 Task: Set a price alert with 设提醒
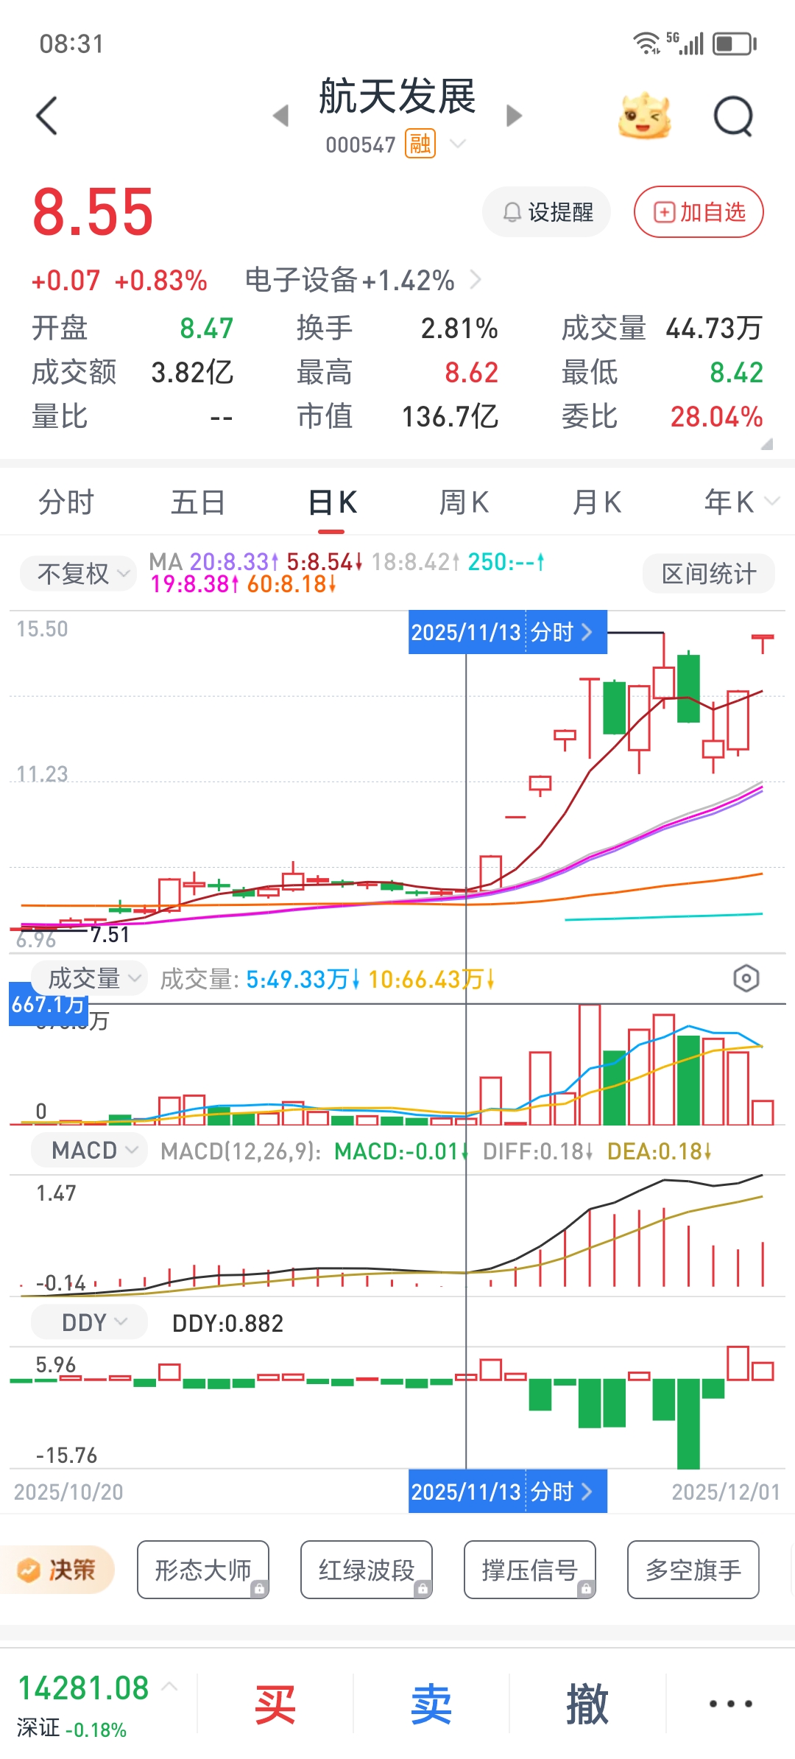546,212
